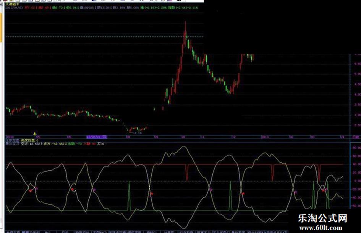Click the stock name 天津磁卡 title

(12, 4)
